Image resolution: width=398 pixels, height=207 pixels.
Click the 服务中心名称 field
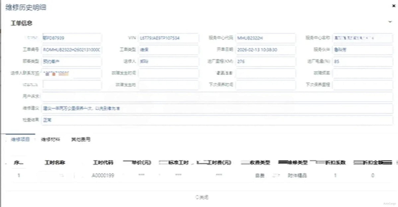click(363, 38)
